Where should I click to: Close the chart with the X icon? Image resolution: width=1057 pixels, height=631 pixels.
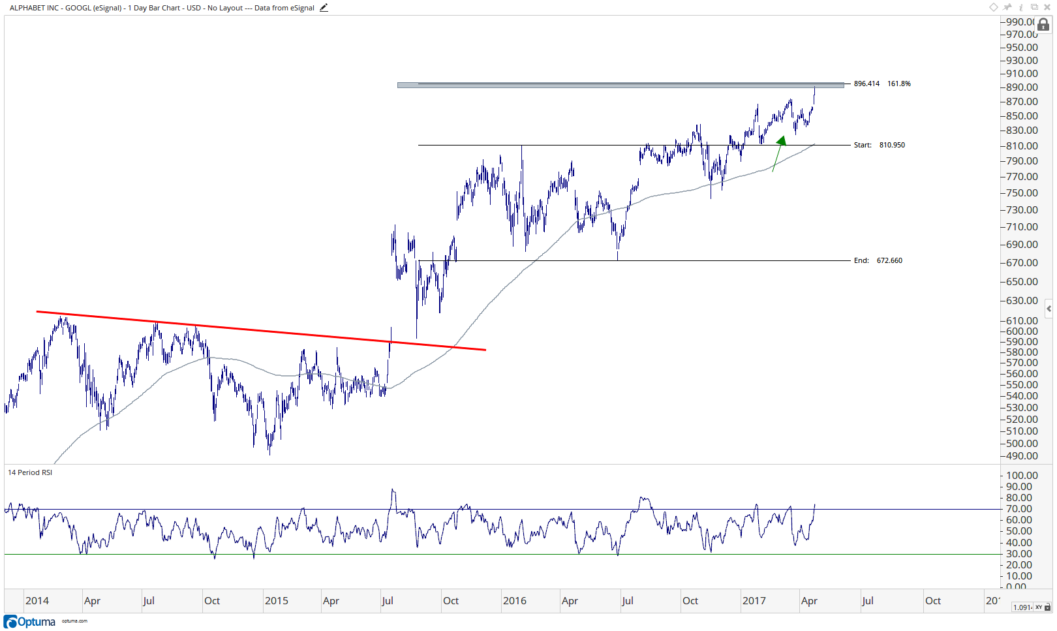point(1047,7)
